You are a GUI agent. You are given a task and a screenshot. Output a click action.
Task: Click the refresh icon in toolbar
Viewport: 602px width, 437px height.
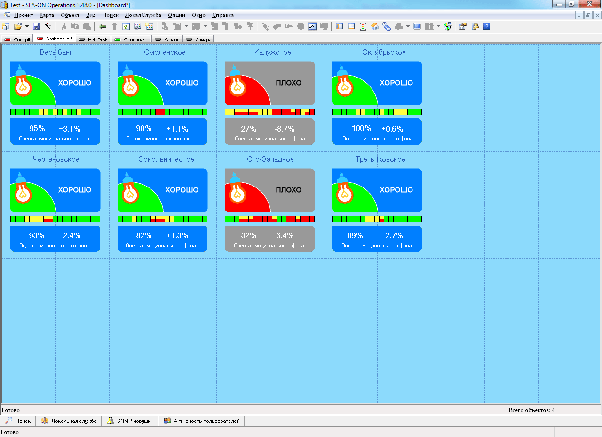click(x=126, y=26)
